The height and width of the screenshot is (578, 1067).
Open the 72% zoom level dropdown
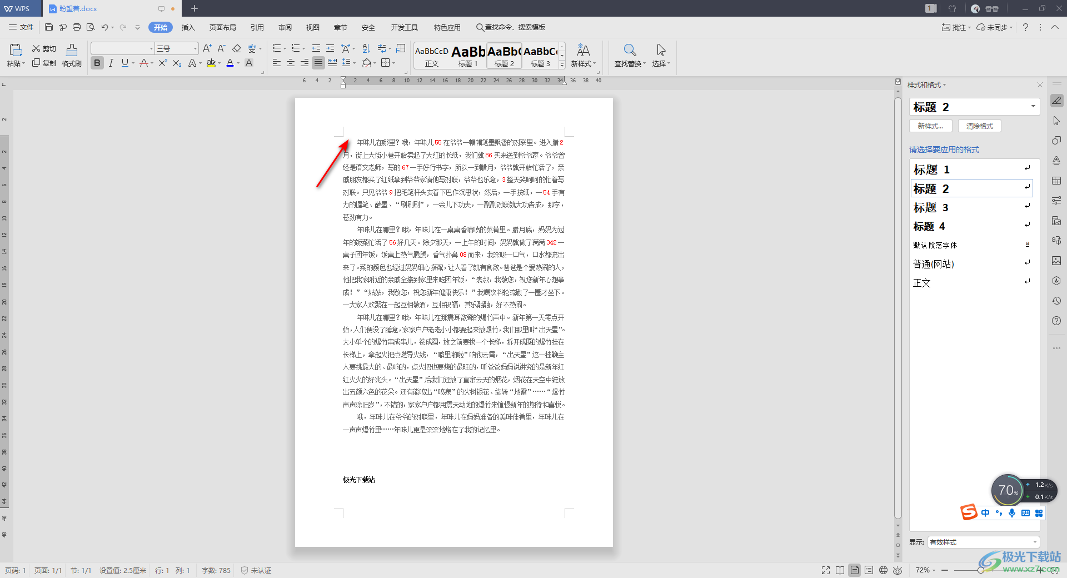click(x=925, y=570)
